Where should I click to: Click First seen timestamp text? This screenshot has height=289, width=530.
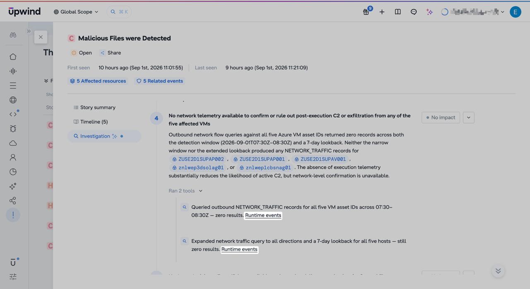click(x=141, y=68)
